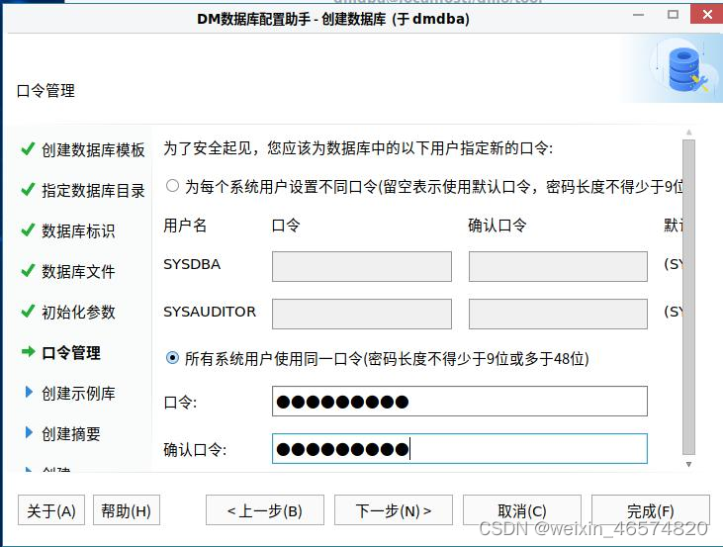The image size is (723, 547).
Task: Go back with 上一步(B)
Action: tap(265, 510)
